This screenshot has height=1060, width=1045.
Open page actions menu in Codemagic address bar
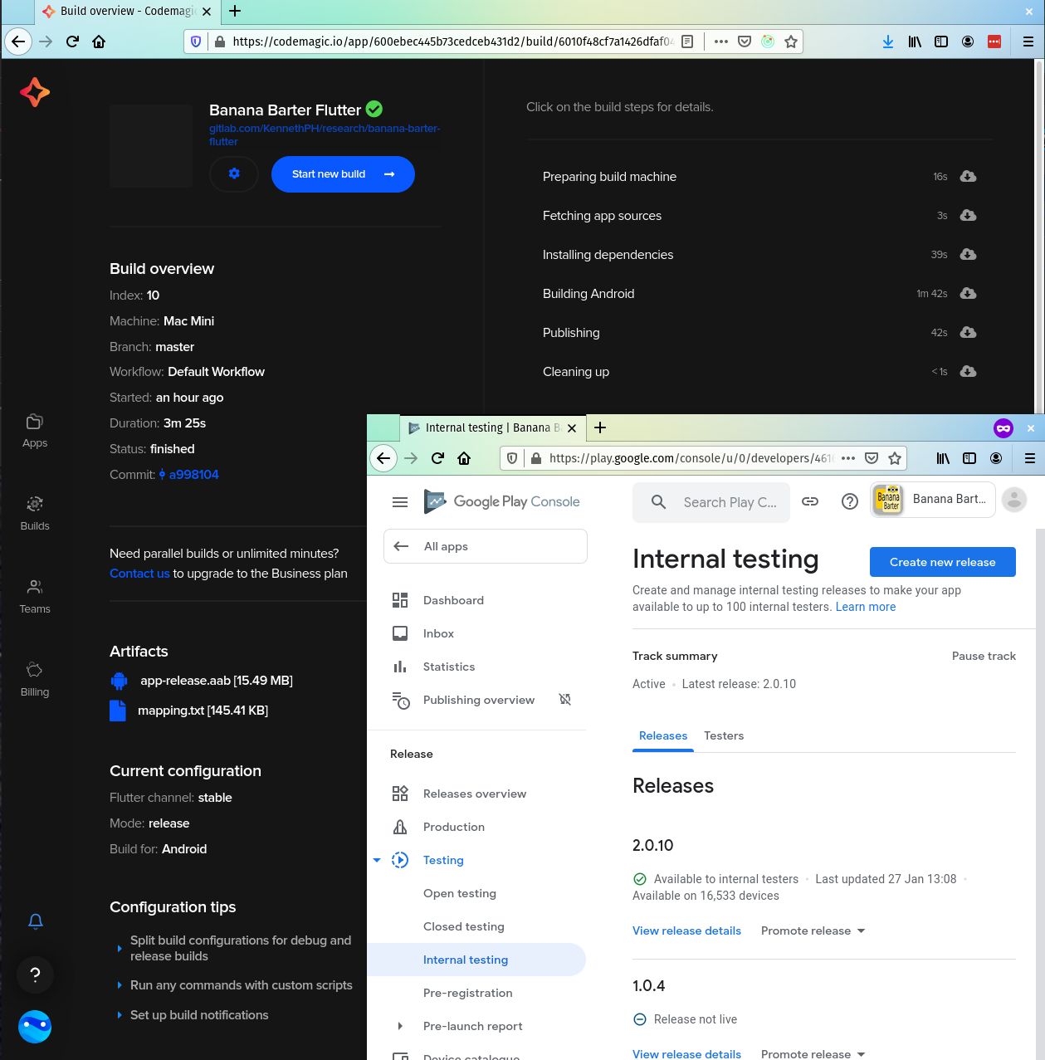coord(721,42)
